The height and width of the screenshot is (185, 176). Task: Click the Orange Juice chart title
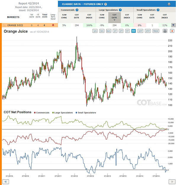tap(16, 31)
